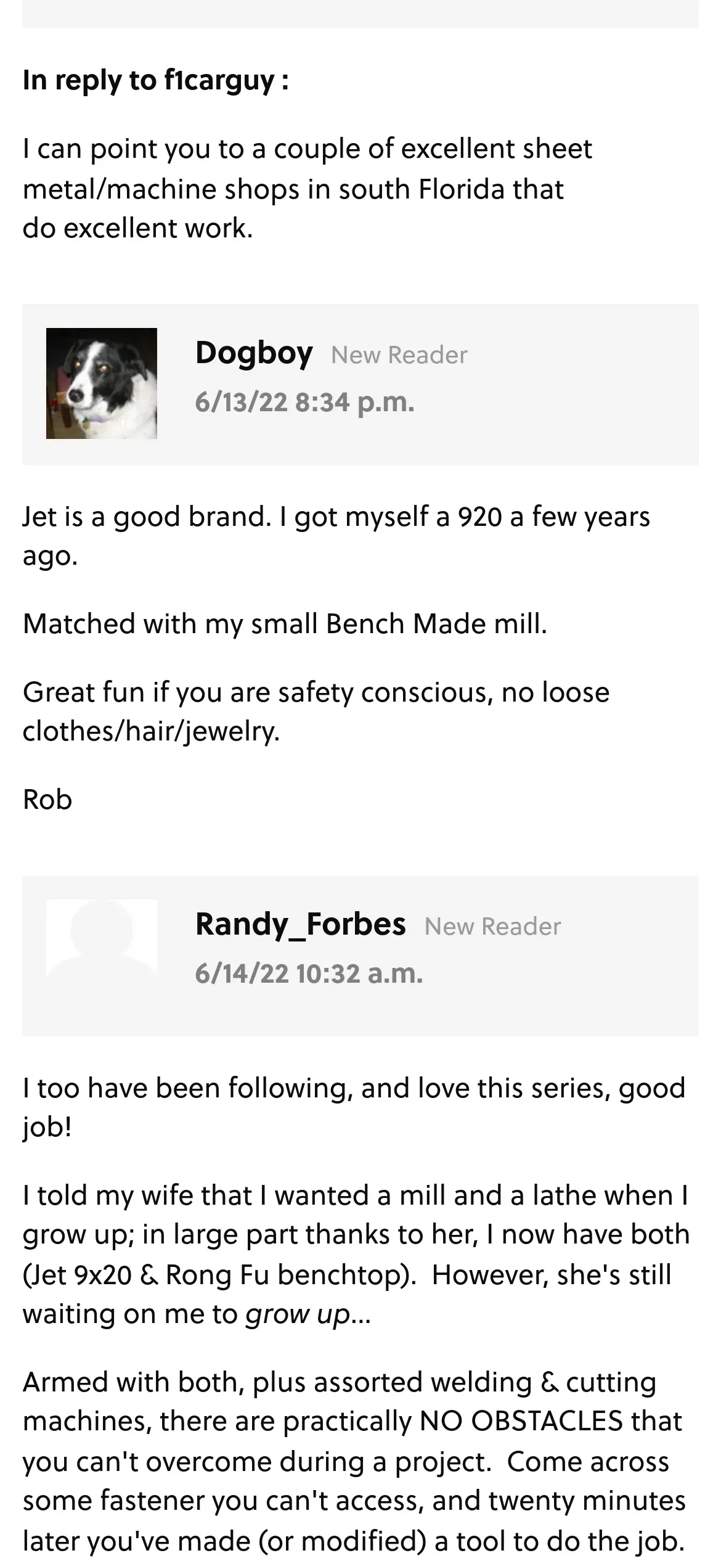Click the 'Rob' signature text
721x1561 pixels.
47,800
